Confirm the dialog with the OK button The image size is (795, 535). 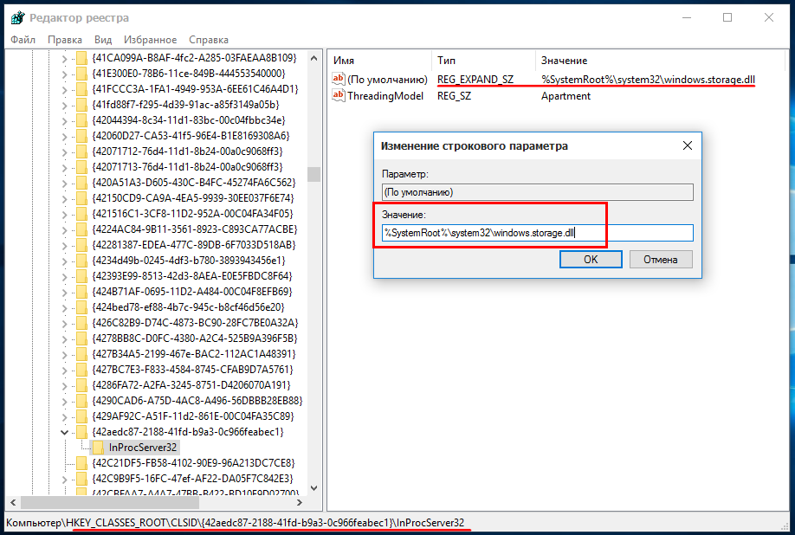591,260
